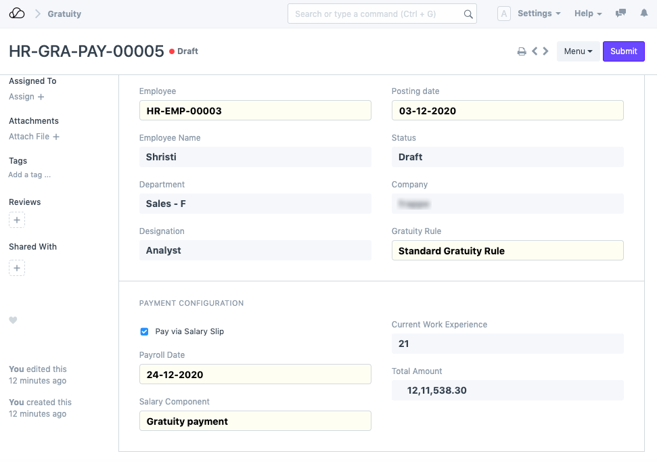Expand the Settings dropdown
Image resolution: width=657 pixels, height=462 pixels.
tap(539, 14)
